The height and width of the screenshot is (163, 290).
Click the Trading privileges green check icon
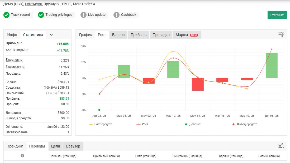[x=41, y=15]
